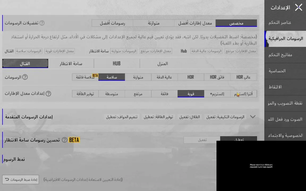This screenshot has width=306, height=191.
Task: Open الرسومات الجرافيكية settings section
Action: pyautogui.click(x=285, y=38)
